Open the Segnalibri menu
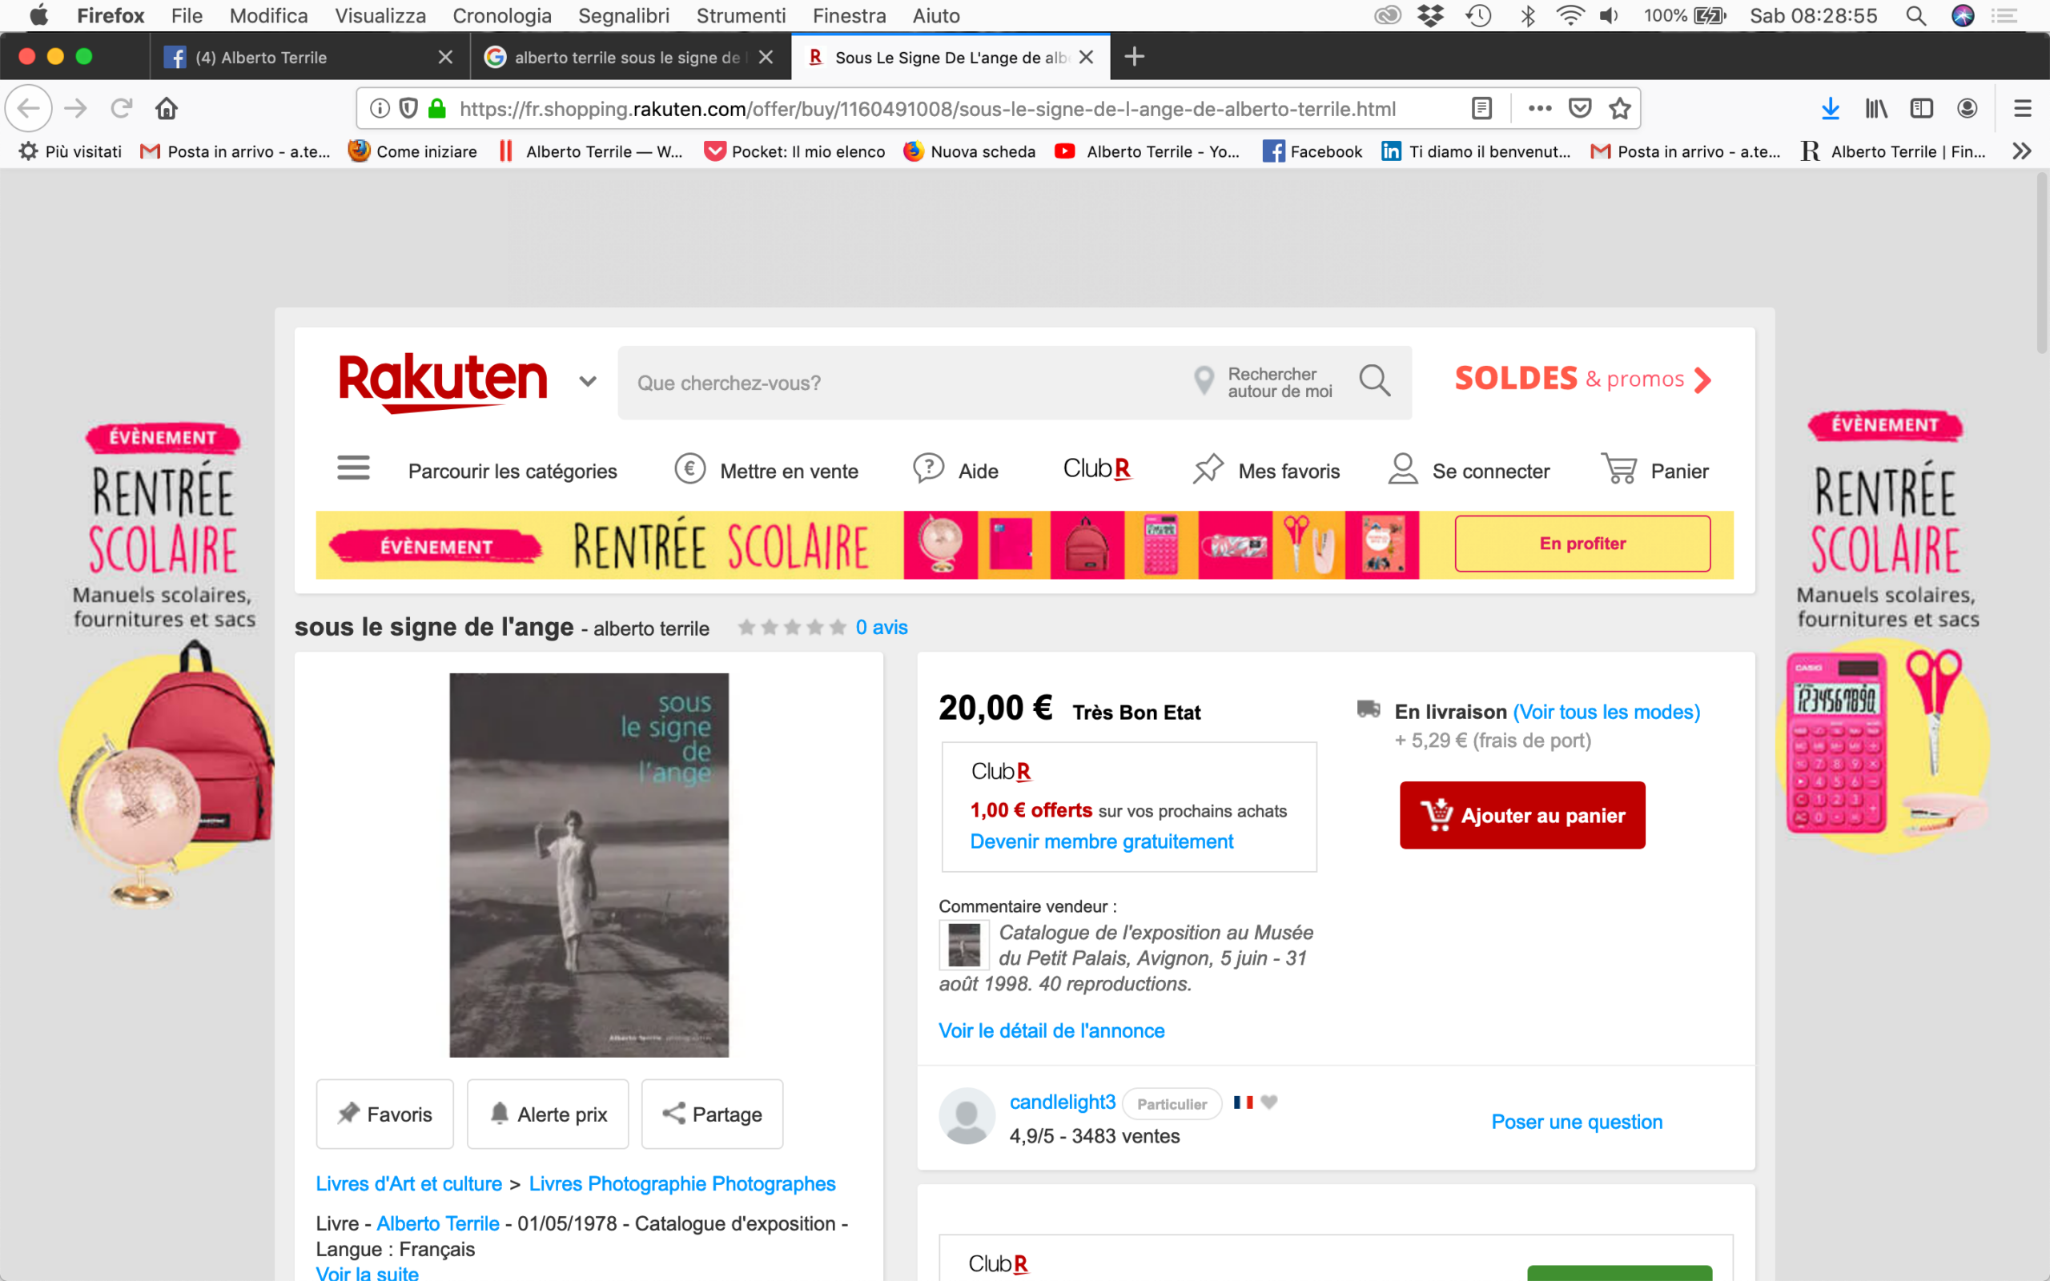The image size is (2050, 1281). tap(624, 15)
